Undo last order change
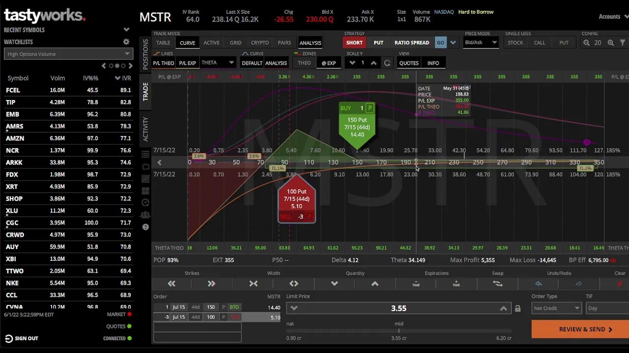This screenshot has width=629, height=353. (539, 283)
